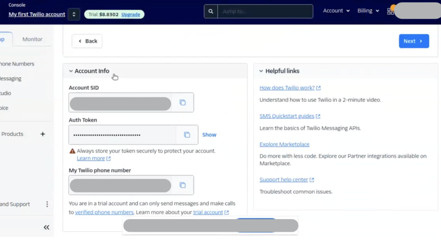Collapse the Account Info section
This screenshot has height=251, width=441.
[71, 71]
